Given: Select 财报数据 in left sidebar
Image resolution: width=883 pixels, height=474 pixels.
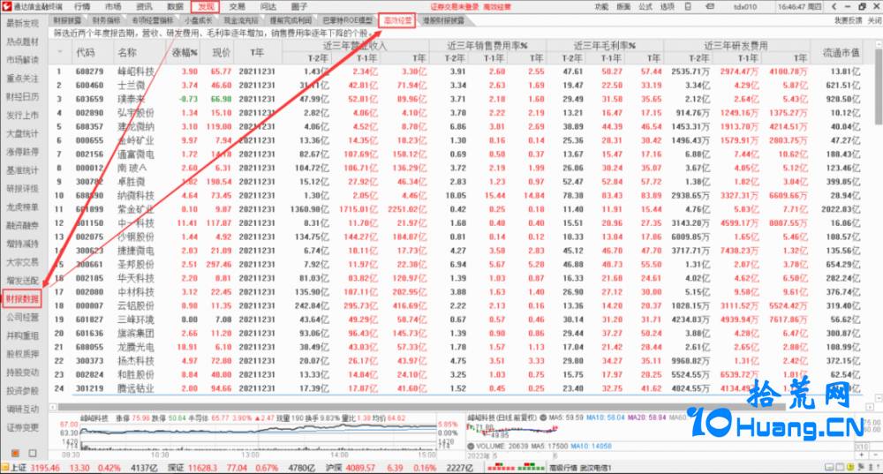Looking at the screenshot, I should (23, 299).
